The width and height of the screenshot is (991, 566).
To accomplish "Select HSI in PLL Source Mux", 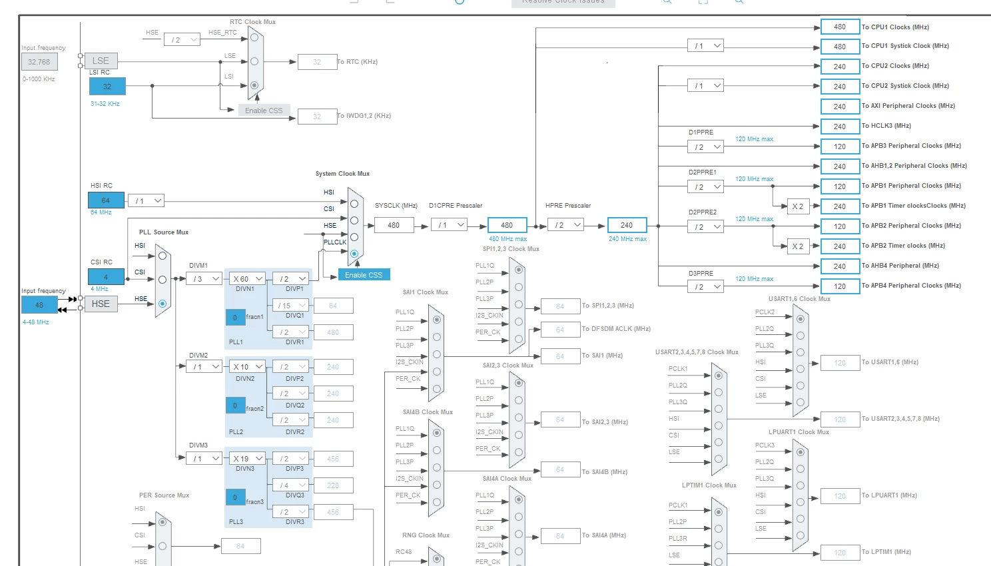I will pos(162,256).
